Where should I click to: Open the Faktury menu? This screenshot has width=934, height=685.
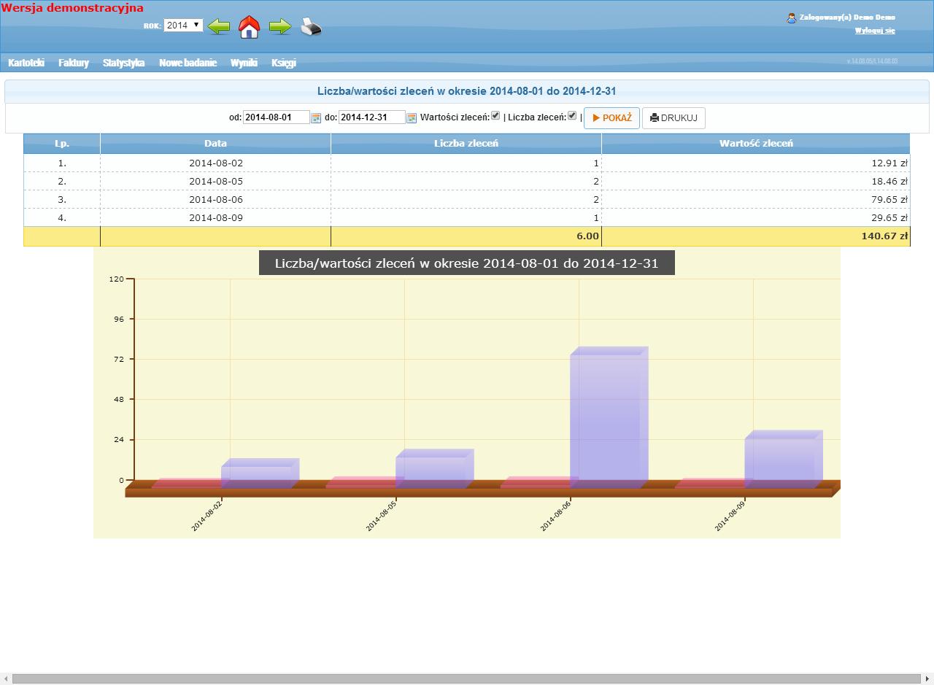(74, 63)
